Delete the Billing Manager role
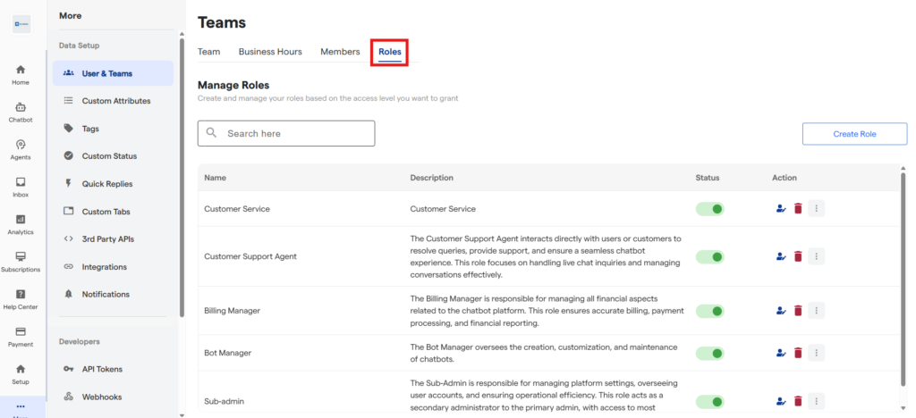The height and width of the screenshot is (418, 916). click(x=798, y=311)
